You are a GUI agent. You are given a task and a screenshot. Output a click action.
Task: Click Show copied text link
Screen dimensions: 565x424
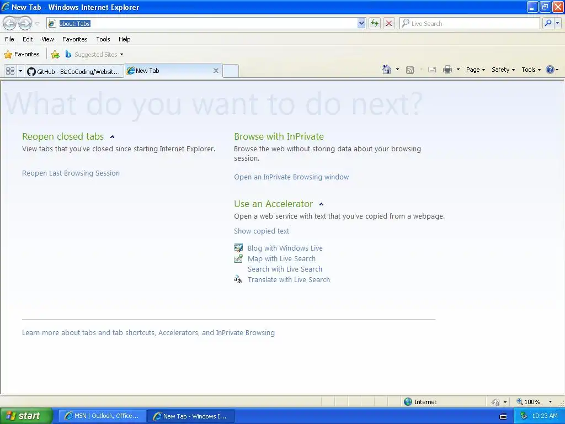pos(261,231)
